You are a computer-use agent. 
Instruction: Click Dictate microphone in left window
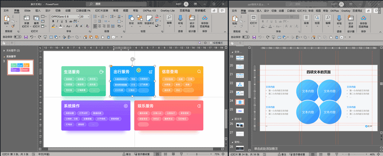(x=180, y=18)
